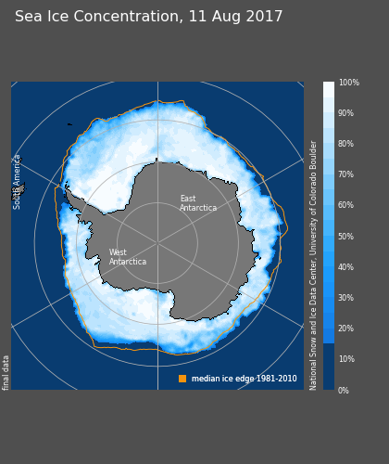
Task: Select the 20% colorbar label
Action: [345, 329]
